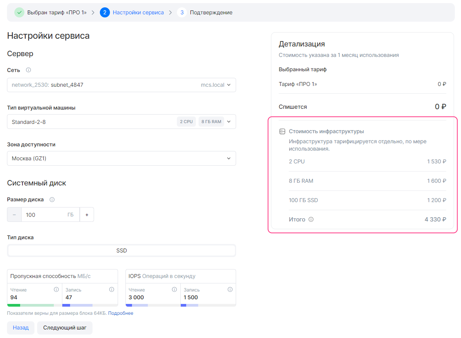Click the disk size input field

pos(51,215)
